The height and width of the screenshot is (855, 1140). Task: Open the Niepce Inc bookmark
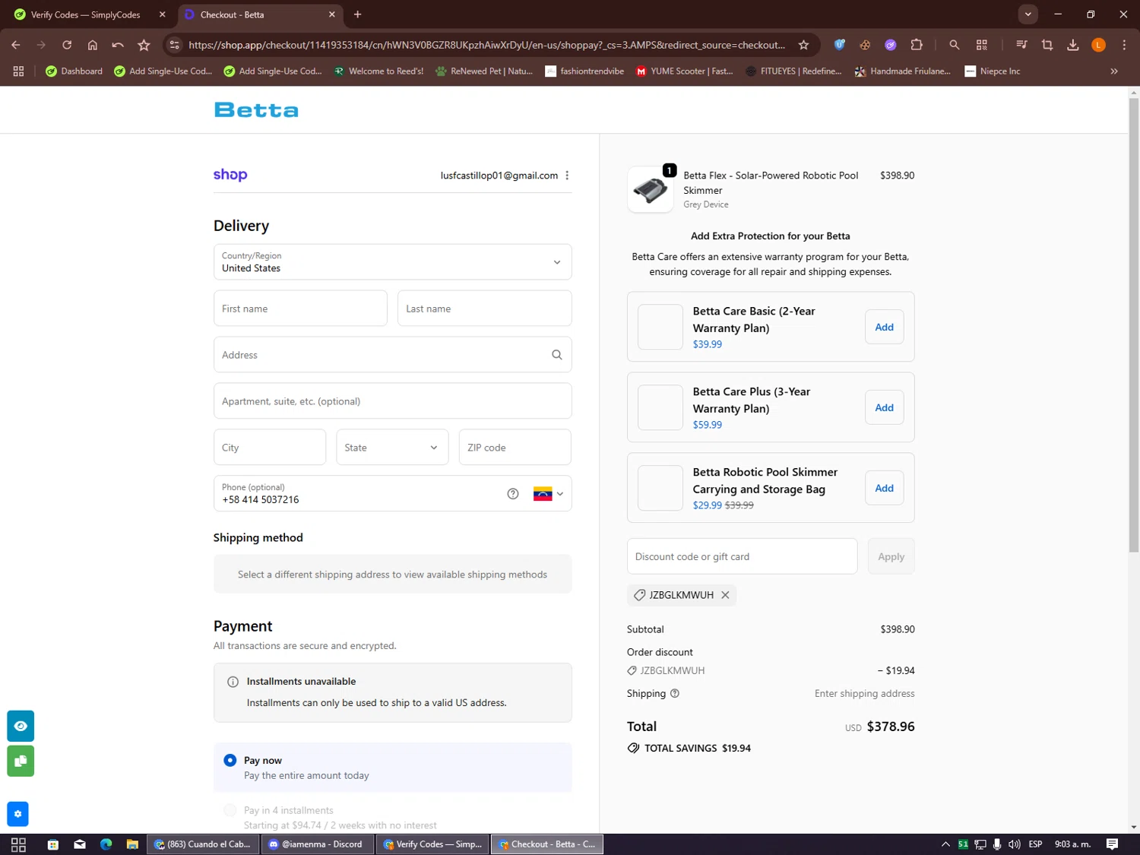tap(993, 71)
